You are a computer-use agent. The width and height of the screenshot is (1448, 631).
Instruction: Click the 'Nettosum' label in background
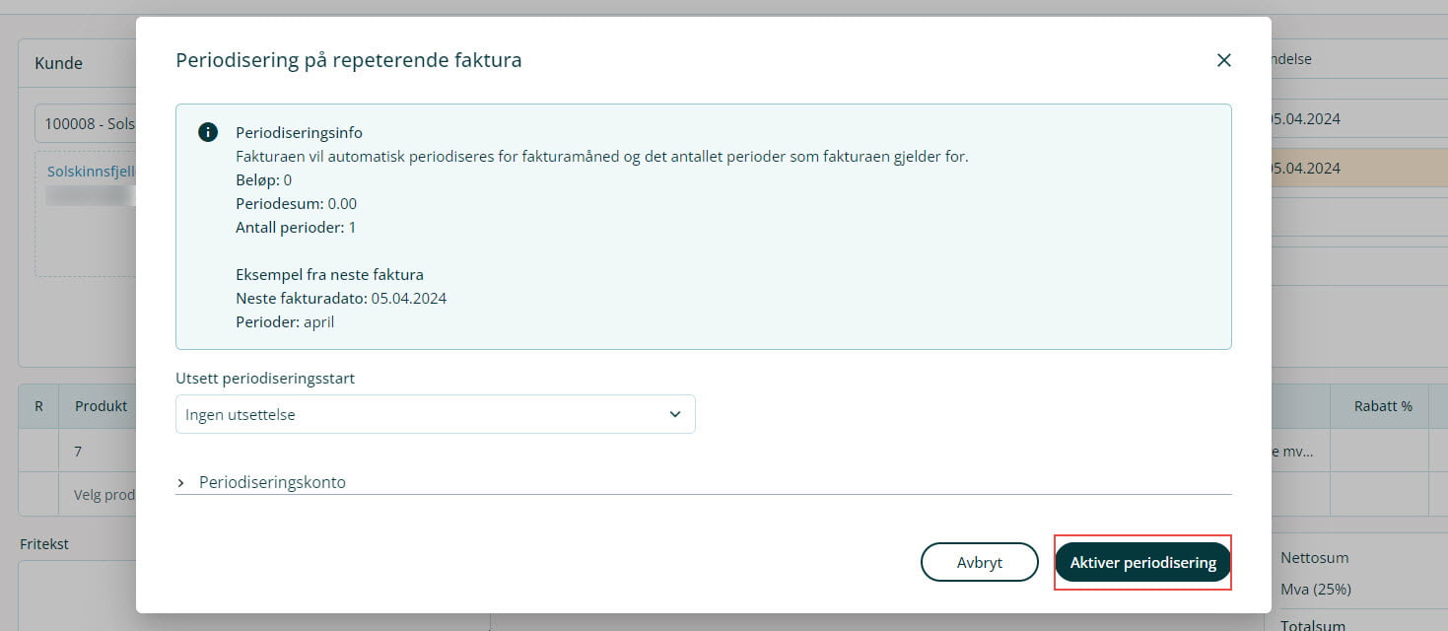[x=1314, y=557]
